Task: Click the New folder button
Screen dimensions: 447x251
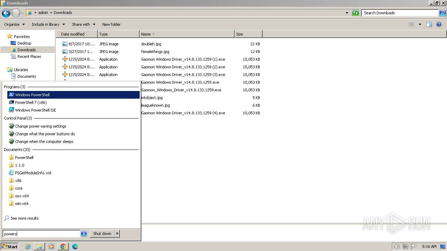Action: (111, 24)
